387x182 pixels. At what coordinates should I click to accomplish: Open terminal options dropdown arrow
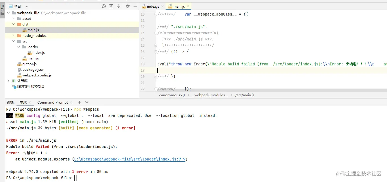(87, 102)
